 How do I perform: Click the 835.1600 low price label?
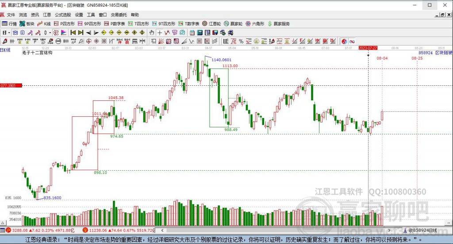[x=52, y=198]
